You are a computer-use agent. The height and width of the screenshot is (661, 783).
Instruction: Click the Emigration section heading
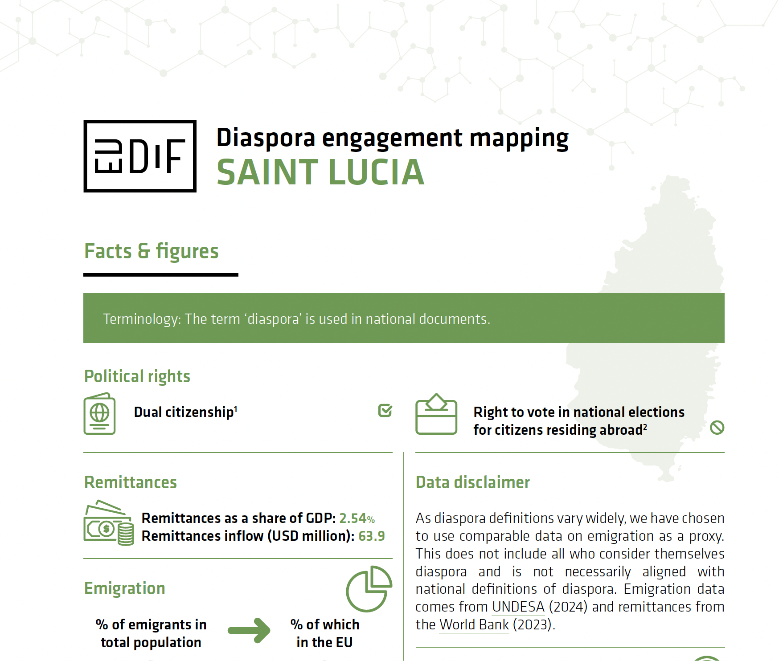pyautogui.click(x=125, y=588)
